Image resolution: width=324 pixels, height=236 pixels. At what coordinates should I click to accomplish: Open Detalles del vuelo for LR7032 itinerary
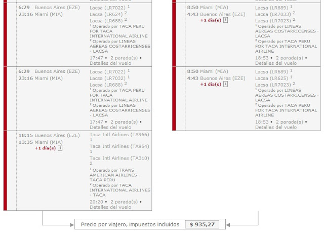[110, 127]
